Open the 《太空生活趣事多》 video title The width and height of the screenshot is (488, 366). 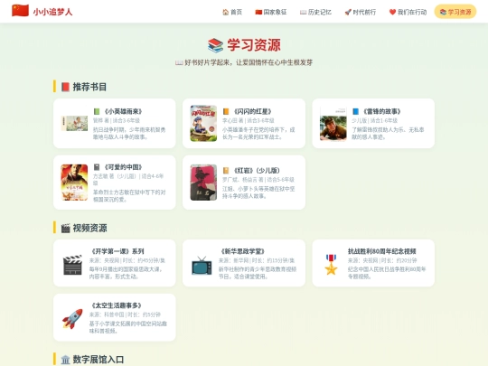coord(117,305)
